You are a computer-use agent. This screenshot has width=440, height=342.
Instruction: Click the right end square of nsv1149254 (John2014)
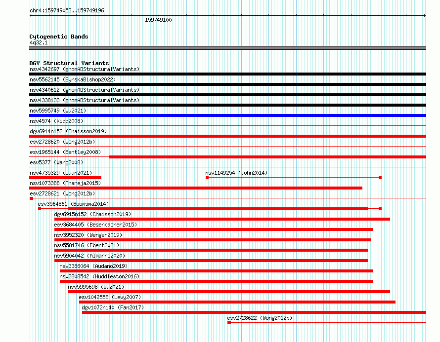tap(380, 178)
